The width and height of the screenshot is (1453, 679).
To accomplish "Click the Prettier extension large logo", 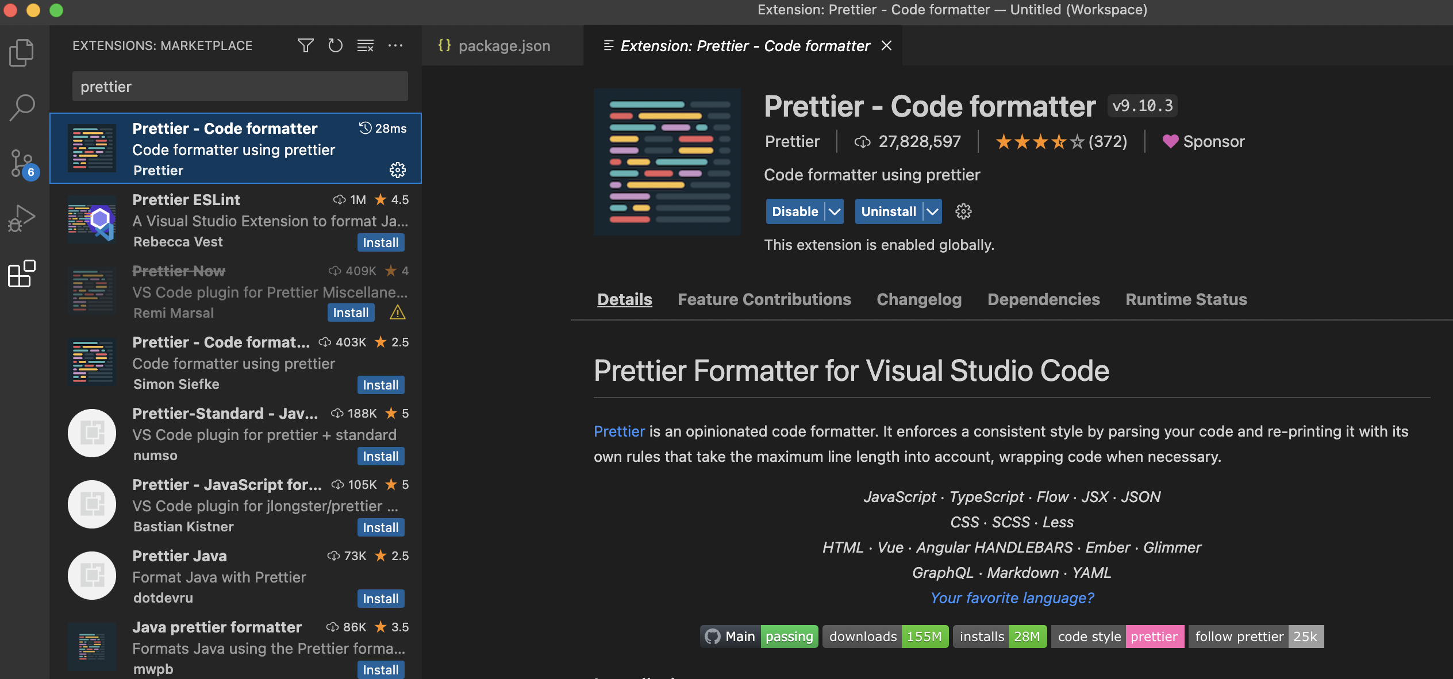I will 667,162.
